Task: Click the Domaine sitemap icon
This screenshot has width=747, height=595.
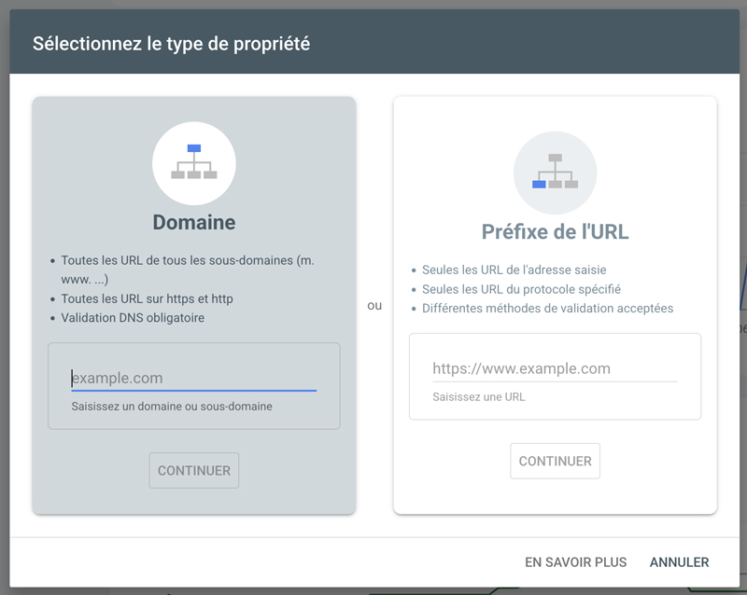Action: [x=194, y=163]
